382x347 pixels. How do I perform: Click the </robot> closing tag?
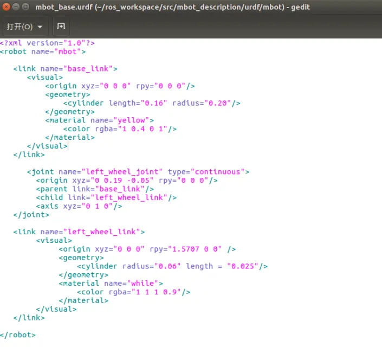pyautogui.click(x=18, y=335)
